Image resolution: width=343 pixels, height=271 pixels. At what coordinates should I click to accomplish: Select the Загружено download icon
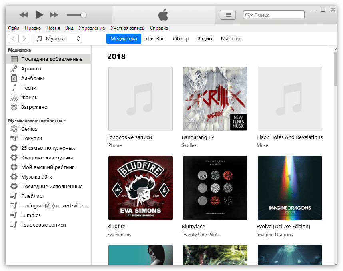[x=14, y=107]
